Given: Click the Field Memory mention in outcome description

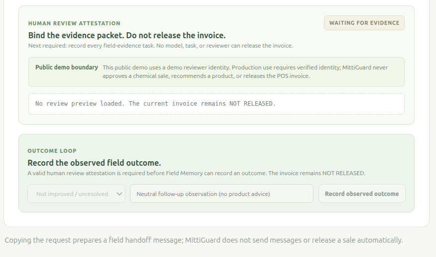Looking at the screenshot, I should click(x=184, y=173).
